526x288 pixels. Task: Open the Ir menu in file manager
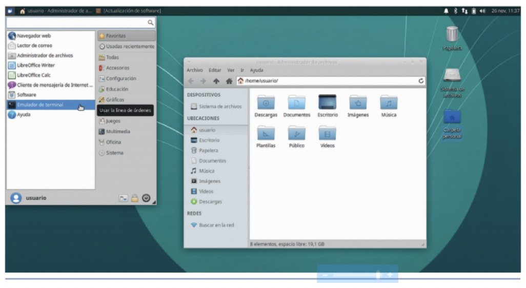click(x=242, y=70)
